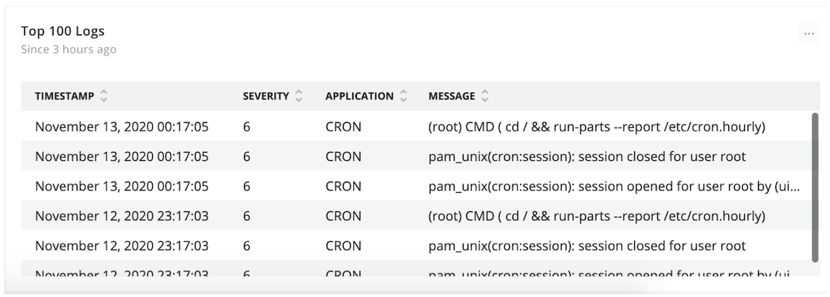Click the Since 3 hours ago subtitle
Screen dimensions: 830x297
pyautogui.click(x=68, y=50)
